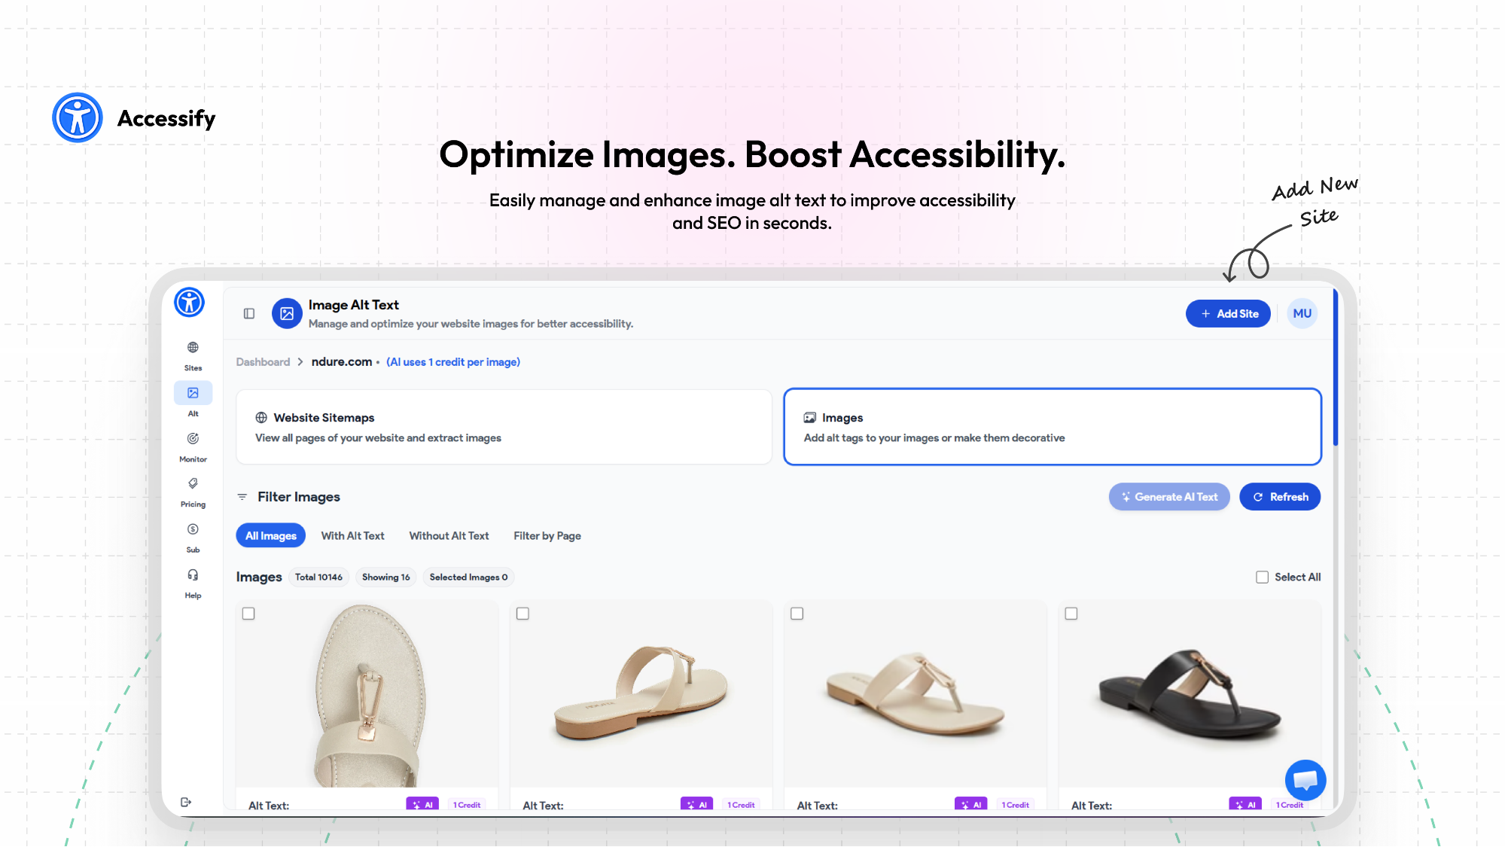1505x847 pixels.
Task: Check the black sandal image checkbox
Action: point(1071,614)
